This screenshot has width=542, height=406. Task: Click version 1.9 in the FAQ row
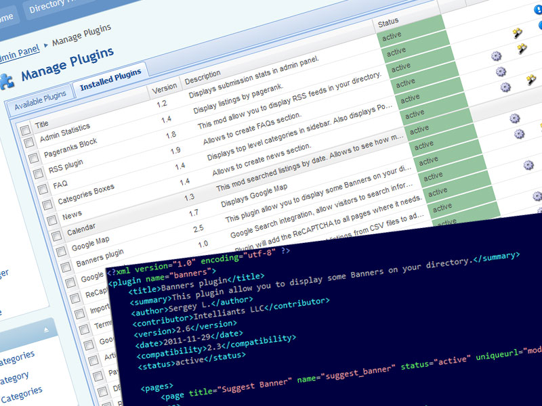[x=175, y=150]
